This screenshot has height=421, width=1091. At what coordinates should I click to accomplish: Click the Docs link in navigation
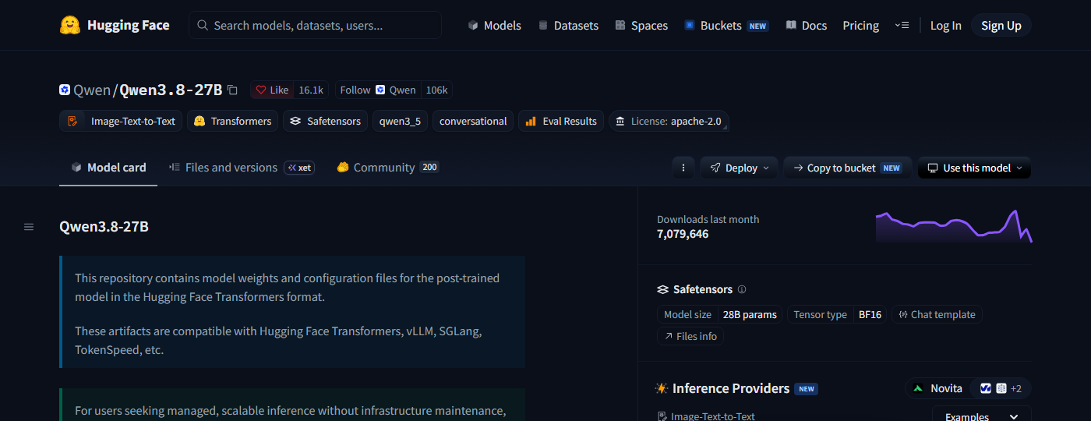807,26
